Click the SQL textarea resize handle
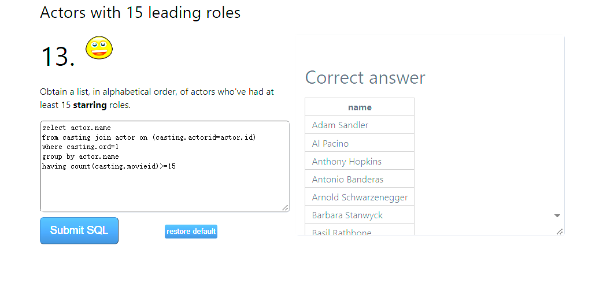 click(x=286, y=208)
